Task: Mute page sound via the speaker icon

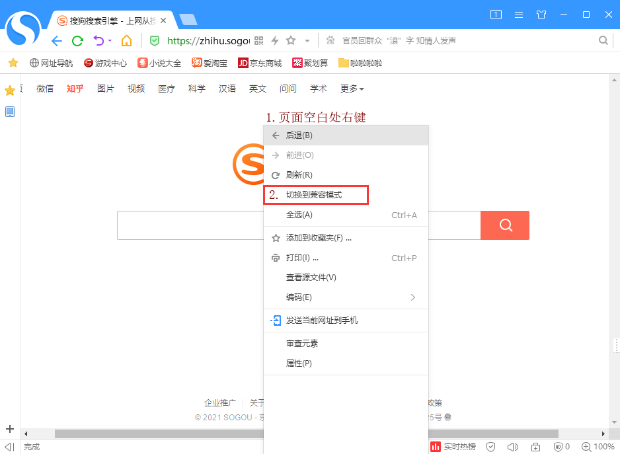Action: (513, 447)
